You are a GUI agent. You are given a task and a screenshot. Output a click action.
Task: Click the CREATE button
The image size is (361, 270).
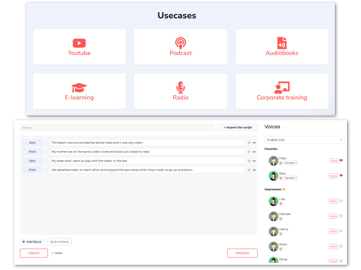(34, 253)
